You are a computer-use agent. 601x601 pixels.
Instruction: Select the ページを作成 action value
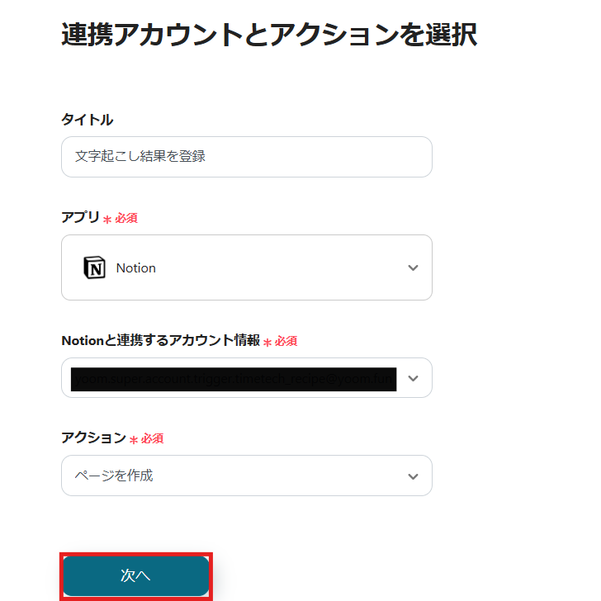pyautogui.click(x=114, y=476)
